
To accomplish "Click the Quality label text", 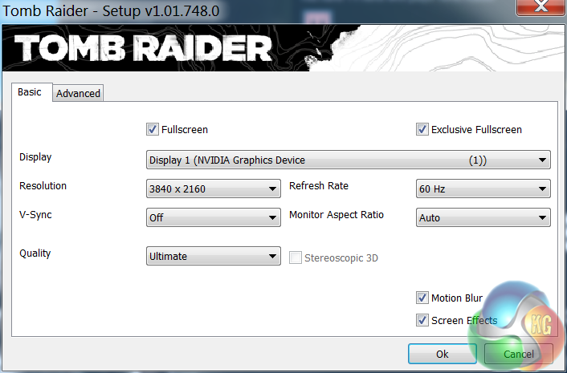I will pyautogui.click(x=35, y=253).
